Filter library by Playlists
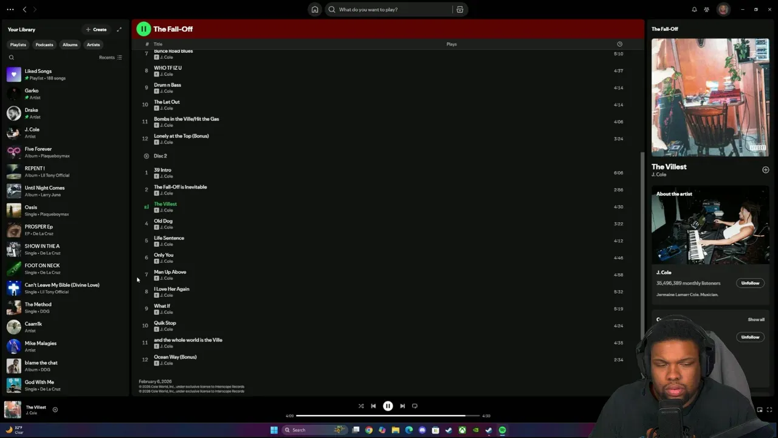Screen dimensions: 778x438 pos(18,44)
